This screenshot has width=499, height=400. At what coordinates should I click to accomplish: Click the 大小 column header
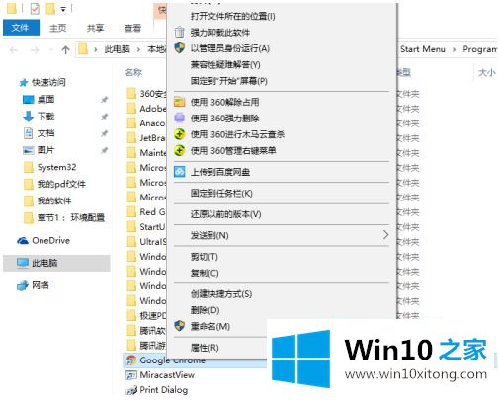486,72
